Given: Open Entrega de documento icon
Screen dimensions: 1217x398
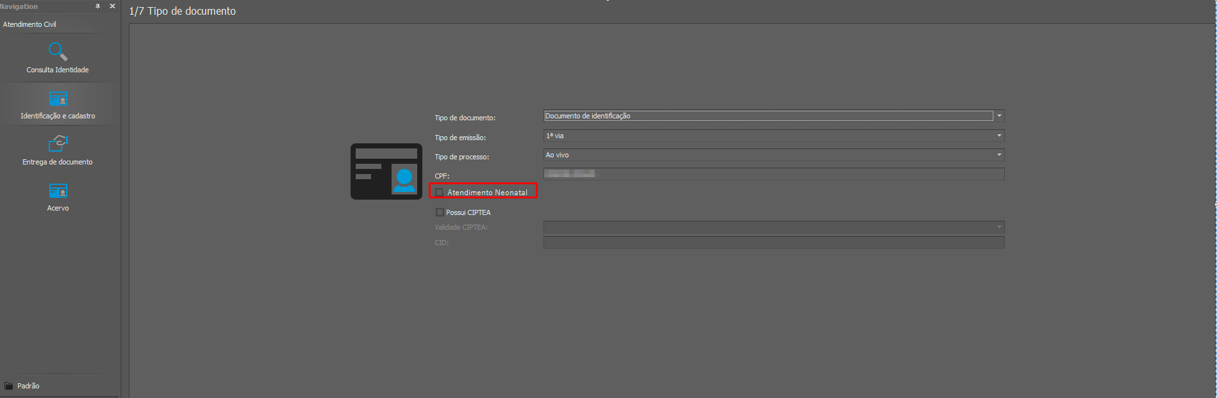Looking at the screenshot, I should pyautogui.click(x=58, y=144).
